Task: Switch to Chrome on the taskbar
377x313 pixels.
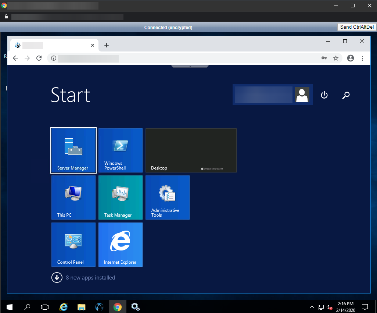Action: click(117, 307)
